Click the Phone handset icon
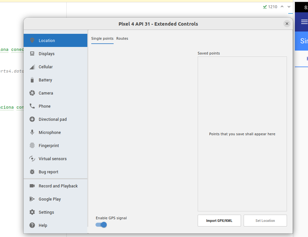 coord(32,106)
